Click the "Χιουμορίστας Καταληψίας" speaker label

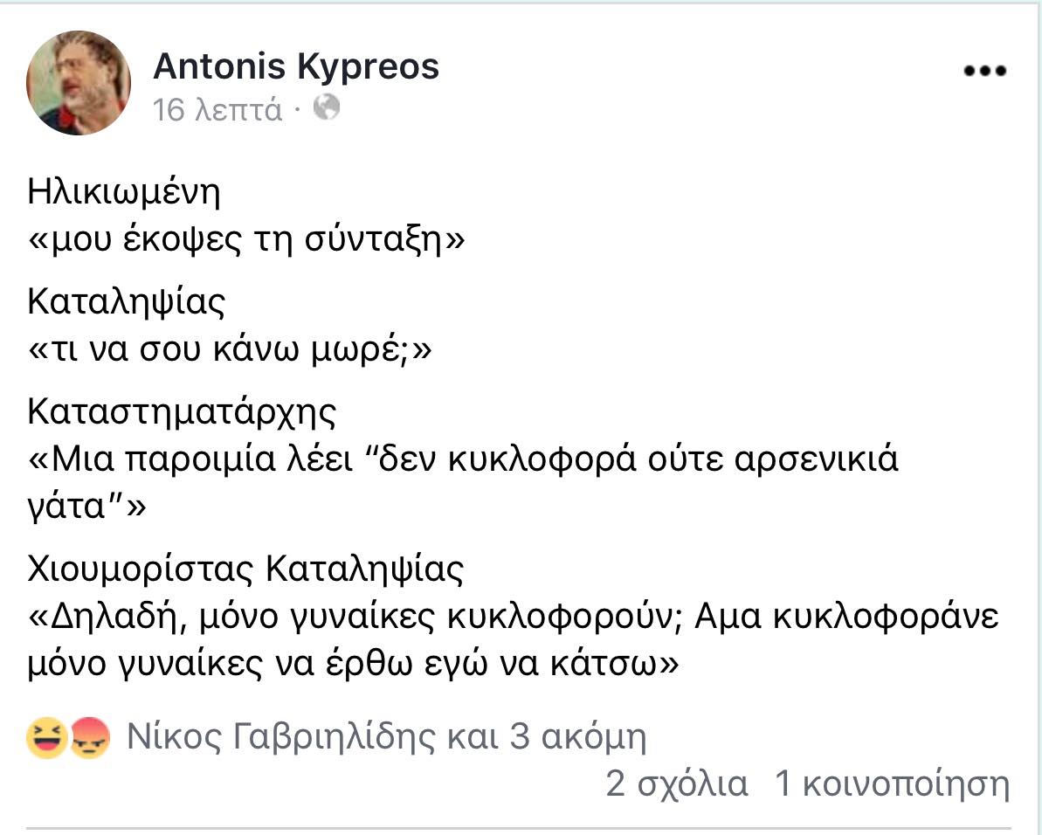tap(245, 569)
